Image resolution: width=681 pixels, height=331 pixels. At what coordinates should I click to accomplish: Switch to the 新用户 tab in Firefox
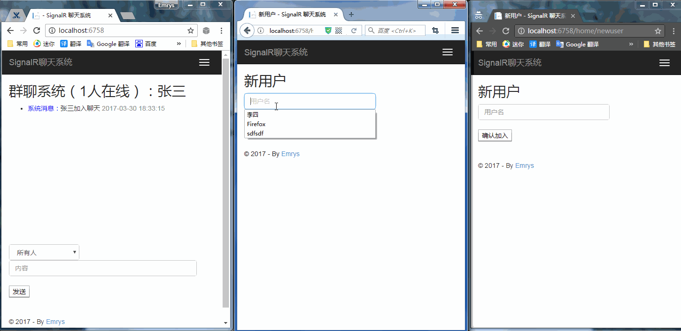[x=291, y=14]
